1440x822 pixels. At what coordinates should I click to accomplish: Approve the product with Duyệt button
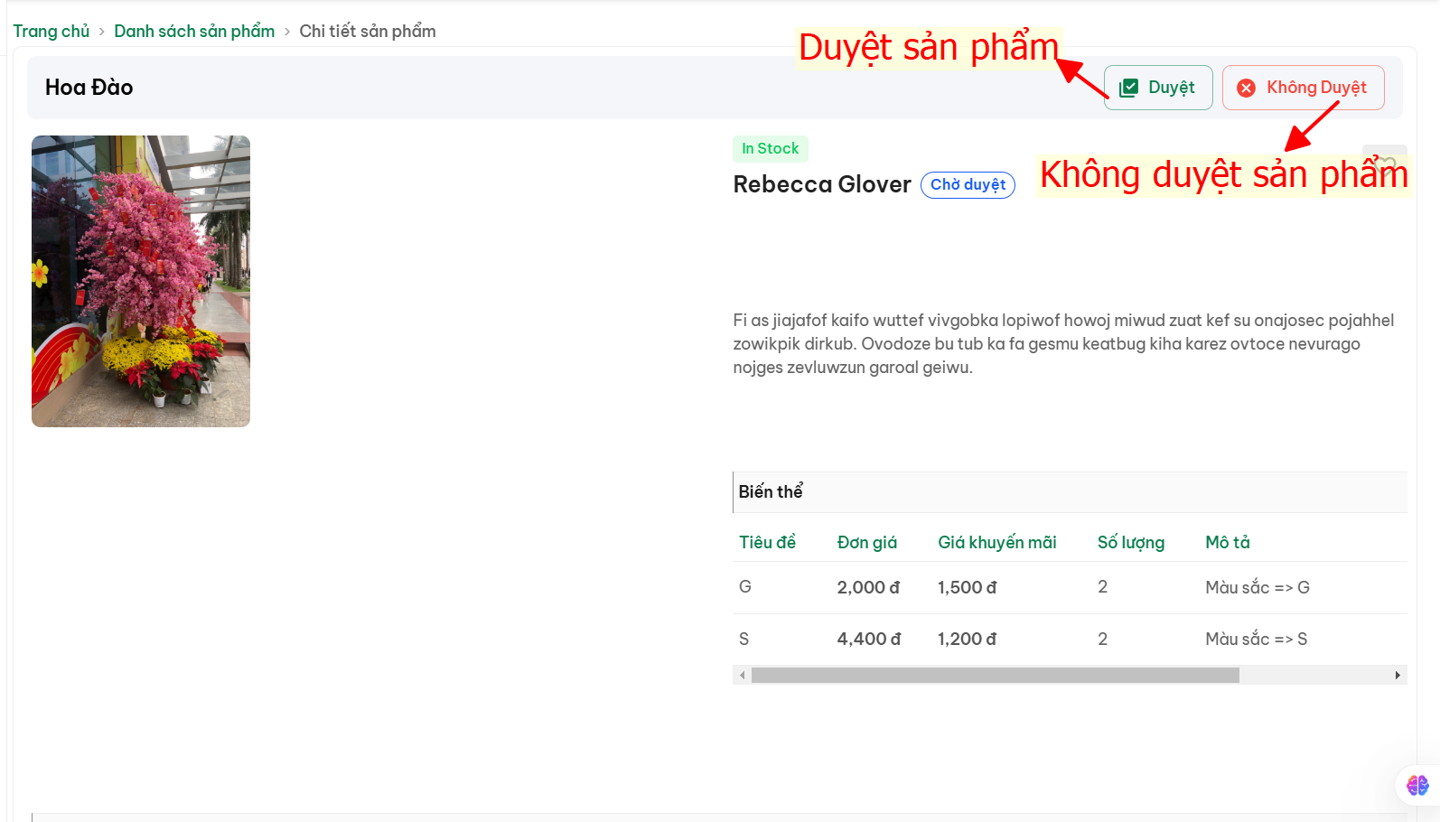pos(1157,88)
